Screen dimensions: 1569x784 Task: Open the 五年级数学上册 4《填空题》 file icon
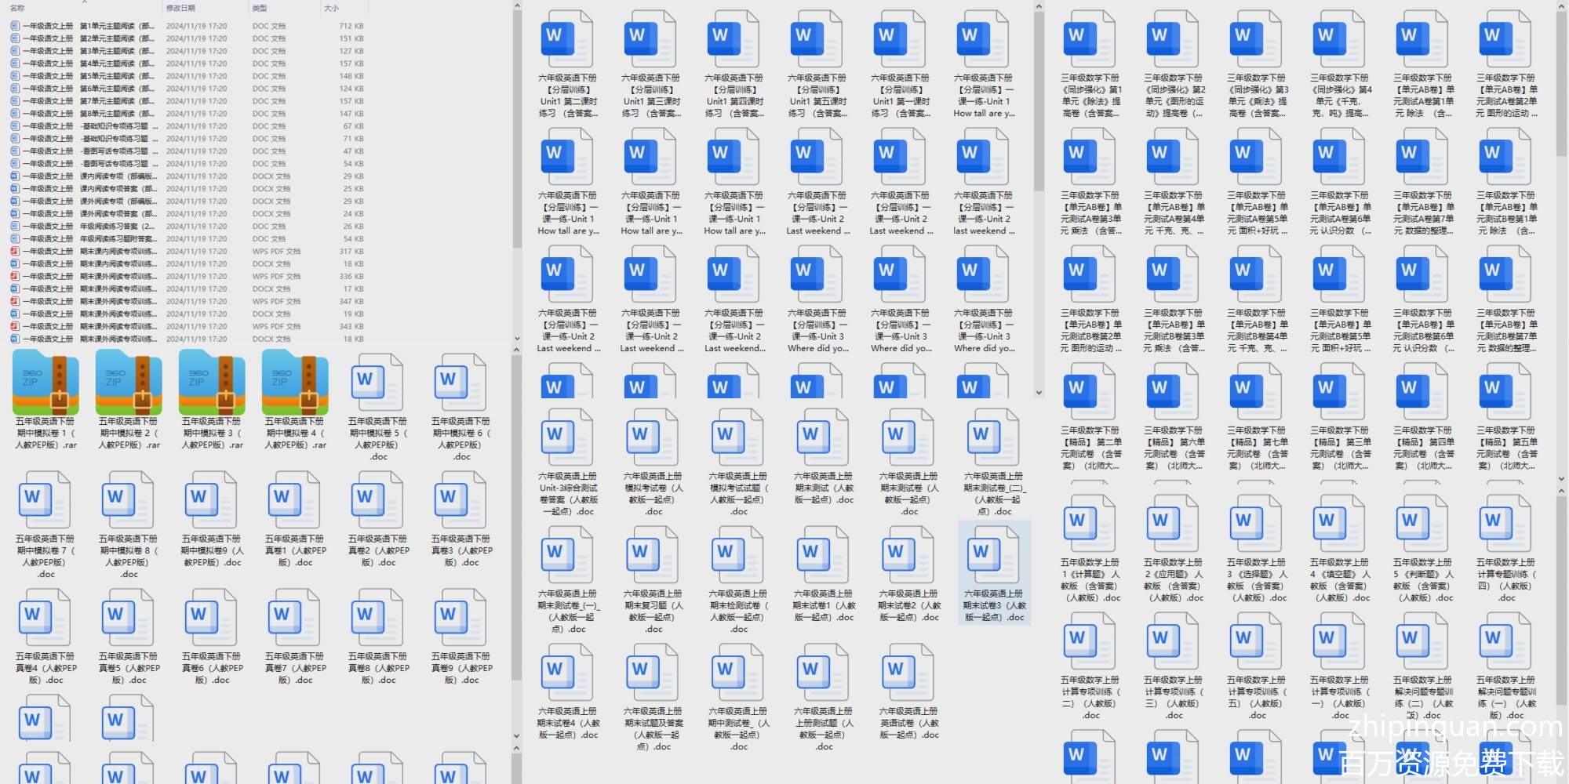[1340, 524]
